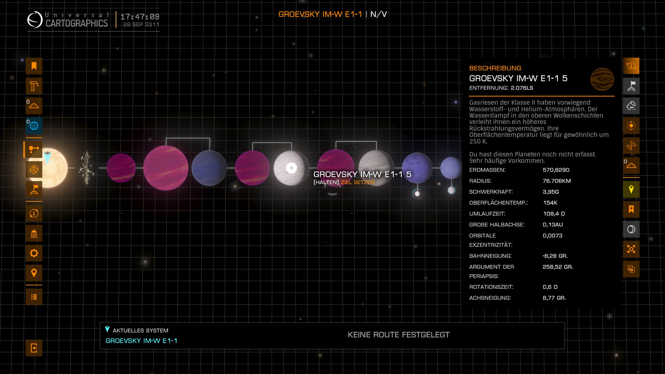
Task: Click the focus on body icon
Action: point(631,249)
